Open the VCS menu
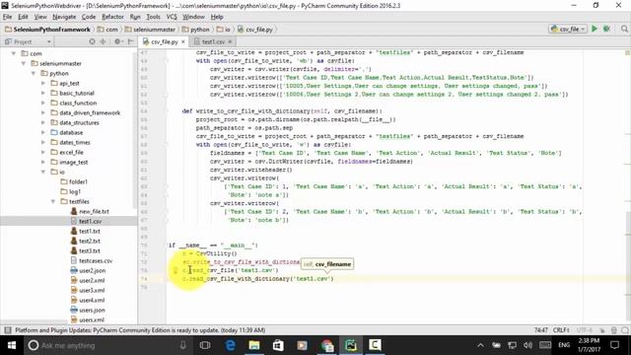The width and height of the screenshot is (631, 355). pyautogui.click(x=172, y=17)
